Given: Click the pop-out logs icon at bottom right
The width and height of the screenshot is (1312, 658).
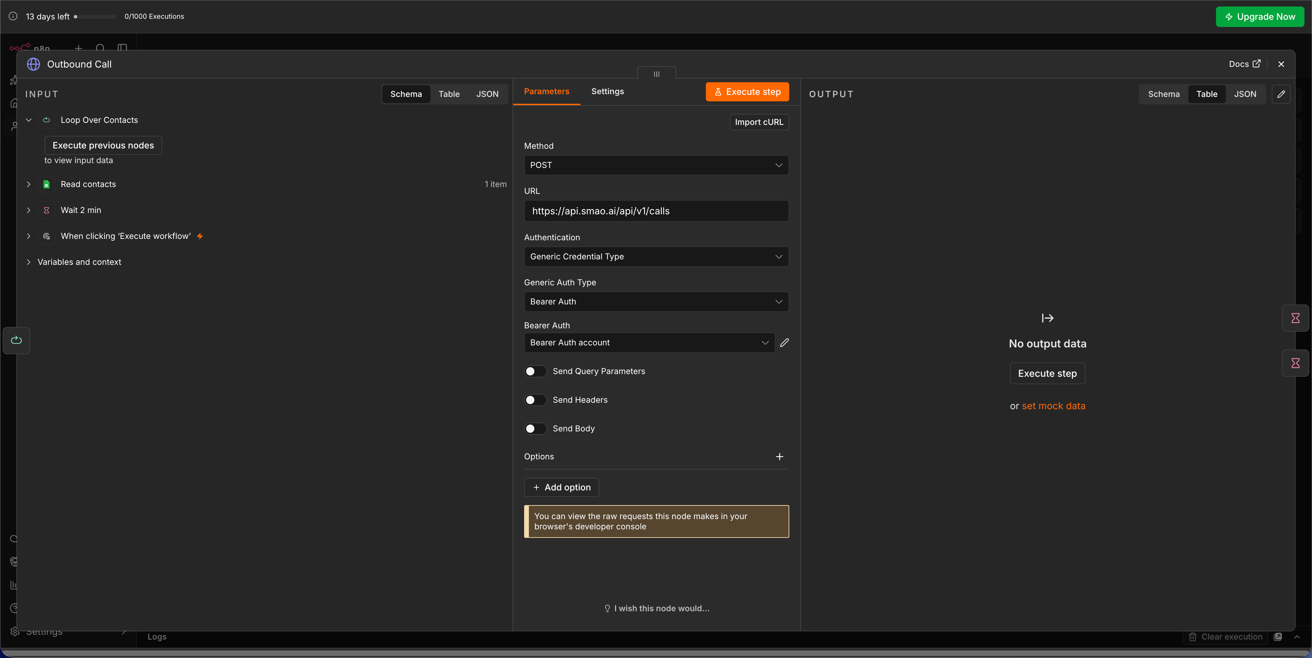Looking at the screenshot, I should point(1277,636).
